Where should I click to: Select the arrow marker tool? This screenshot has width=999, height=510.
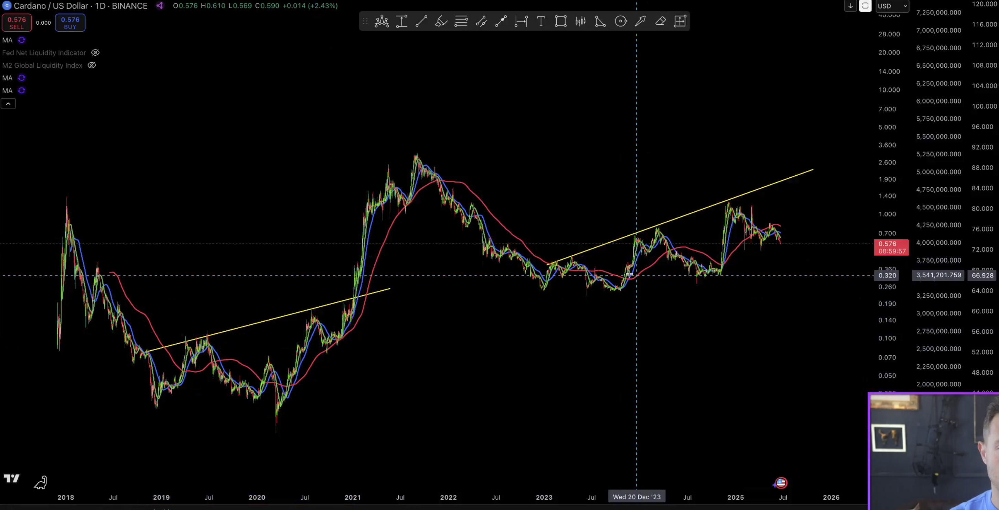(x=640, y=21)
